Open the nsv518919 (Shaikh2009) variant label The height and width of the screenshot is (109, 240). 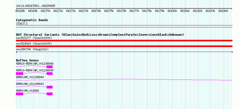[x=34, y=44]
